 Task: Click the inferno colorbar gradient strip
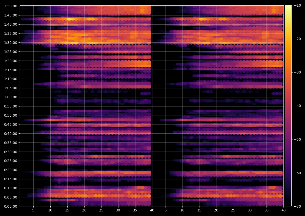pos(288,106)
